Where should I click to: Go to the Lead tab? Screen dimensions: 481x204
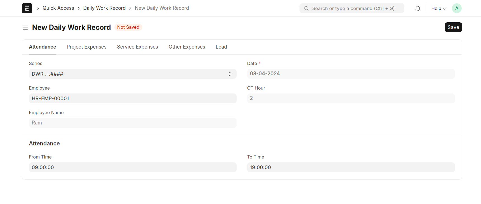(221, 47)
